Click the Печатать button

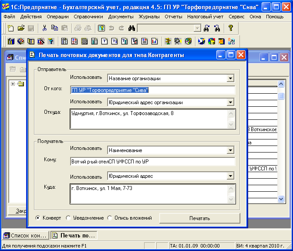[199, 218]
